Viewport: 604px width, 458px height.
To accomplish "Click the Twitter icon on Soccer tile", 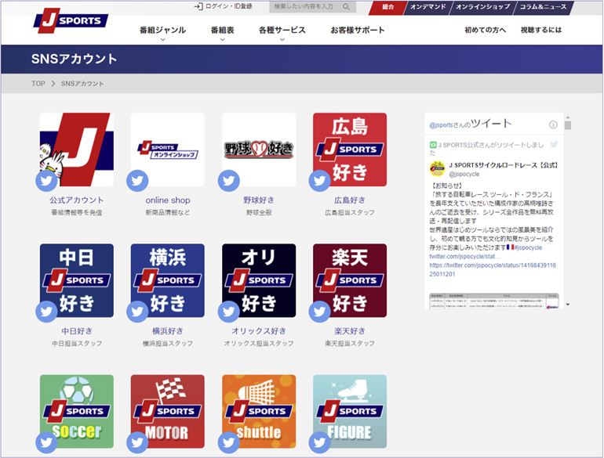I will point(46,442).
